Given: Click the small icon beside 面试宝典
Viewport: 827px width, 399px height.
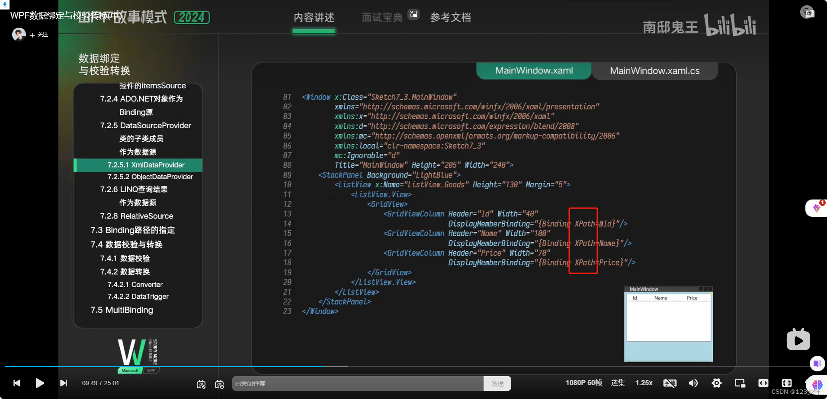Looking at the screenshot, I should pyautogui.click(x=413, y=14).
